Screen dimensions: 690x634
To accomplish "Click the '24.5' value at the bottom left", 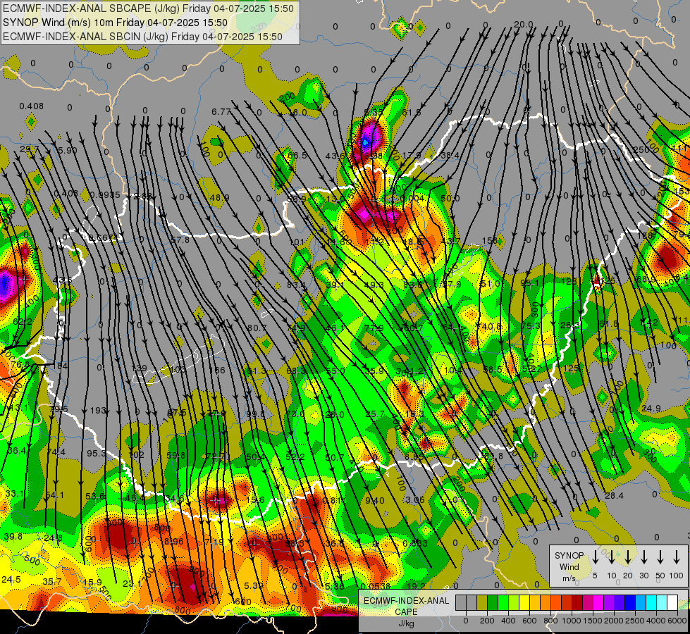I will (x=11, y=580).
